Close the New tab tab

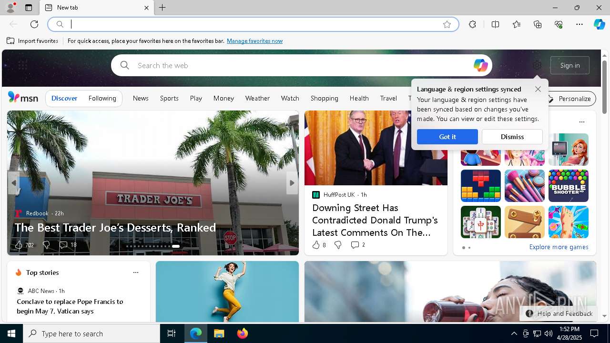(x=146, y=8)
